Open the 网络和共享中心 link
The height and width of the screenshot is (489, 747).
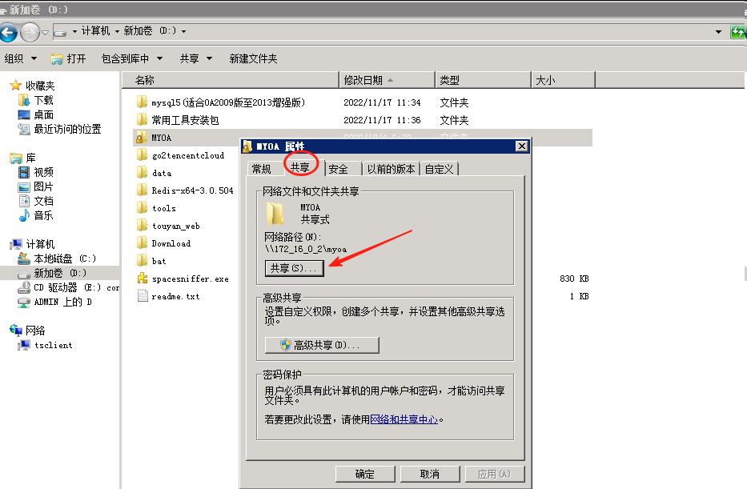coord(404,419)
